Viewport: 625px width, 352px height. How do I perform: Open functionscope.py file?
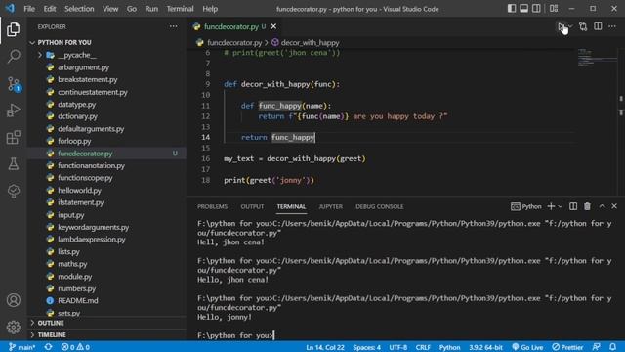[x=85, y=178]
